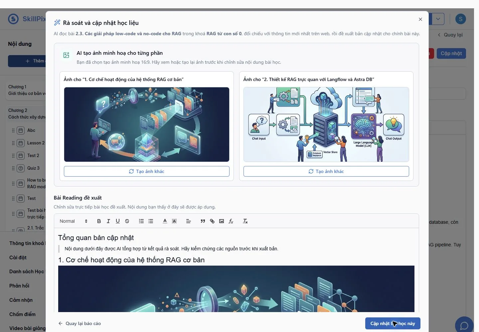The height and width of the screenshot is (332, 479).
Task: Click the blue Cập nhật background button
Action: [x=451, y=53]
